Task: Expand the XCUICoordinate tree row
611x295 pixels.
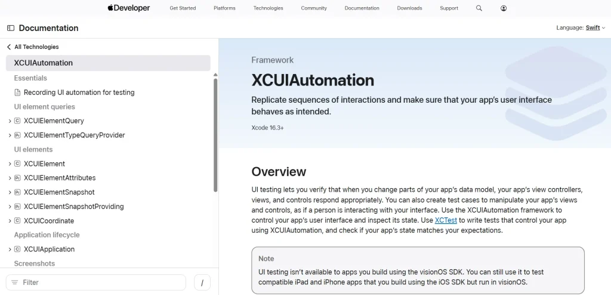Action: pyautogui.click(x=10, y=220)
